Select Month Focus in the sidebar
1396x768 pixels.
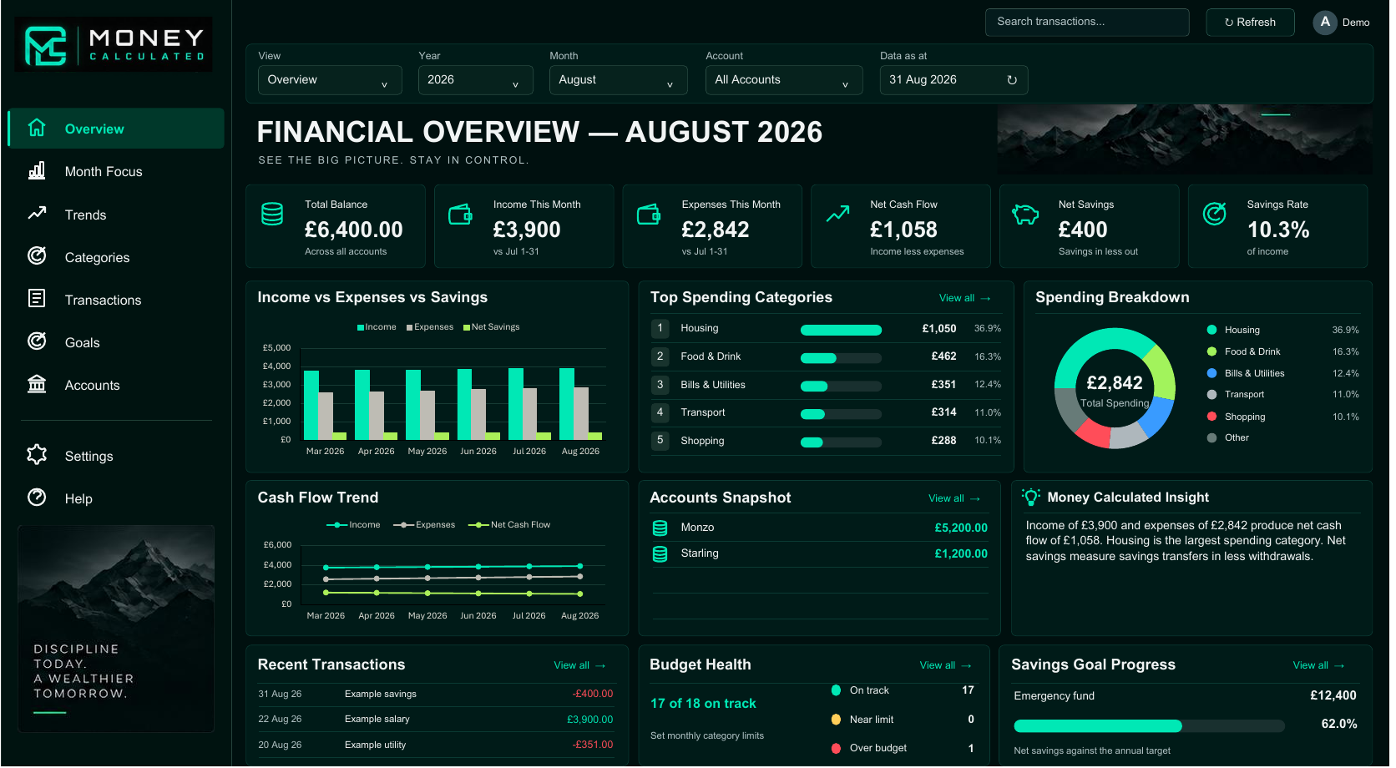pos(116,171)
